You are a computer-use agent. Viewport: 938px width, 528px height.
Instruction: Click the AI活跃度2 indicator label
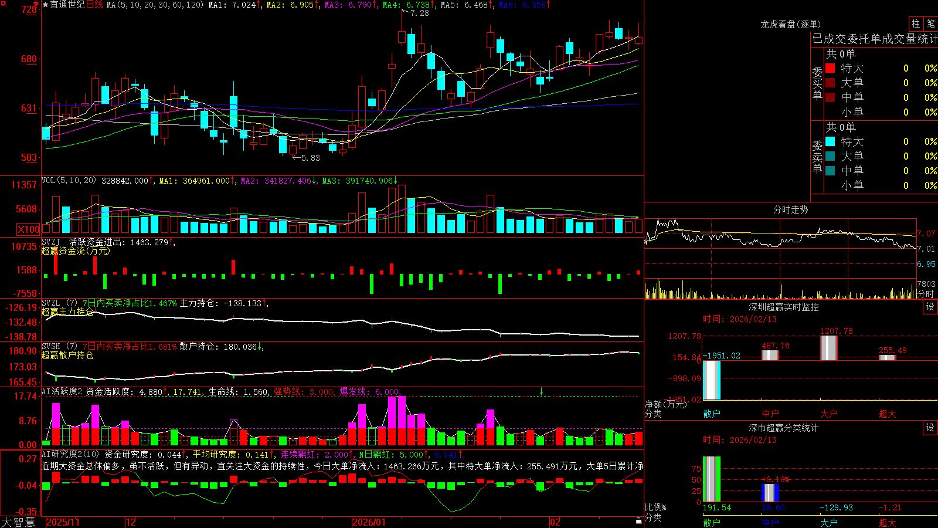point(62,392)
